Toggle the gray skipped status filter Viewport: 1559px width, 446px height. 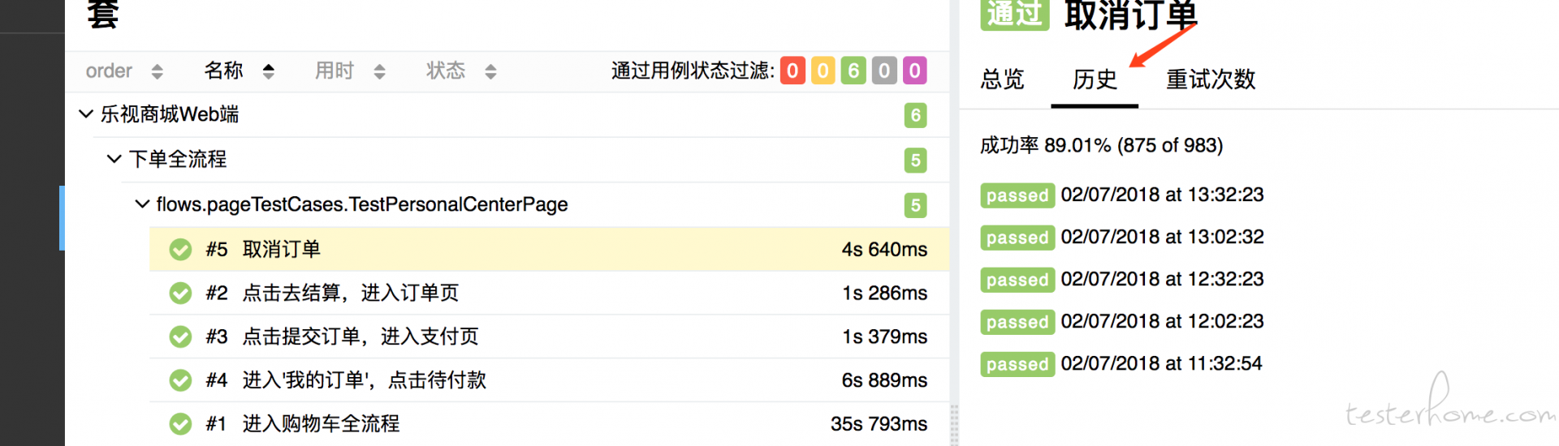pyautogui.click(x=884, y=71)
